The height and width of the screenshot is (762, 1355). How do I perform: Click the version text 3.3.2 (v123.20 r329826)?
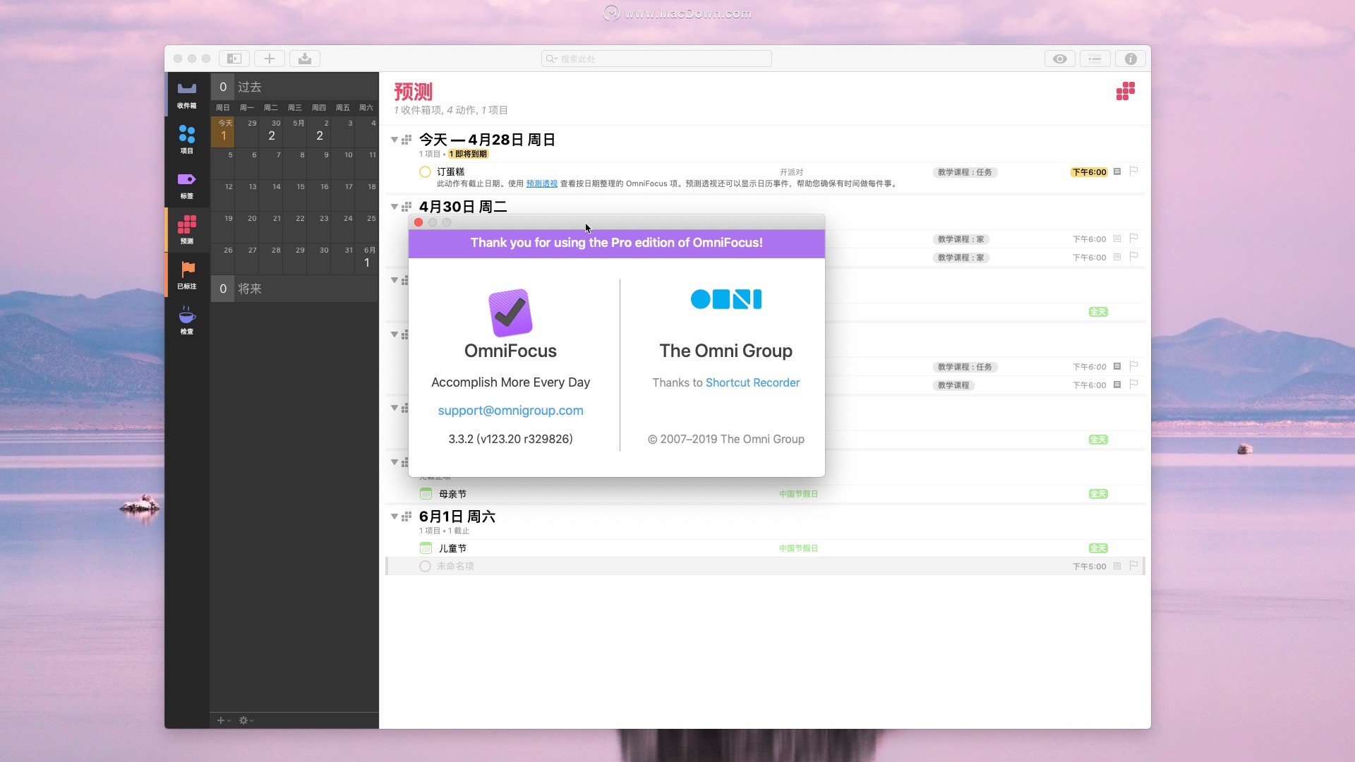(x=510, y=439)
